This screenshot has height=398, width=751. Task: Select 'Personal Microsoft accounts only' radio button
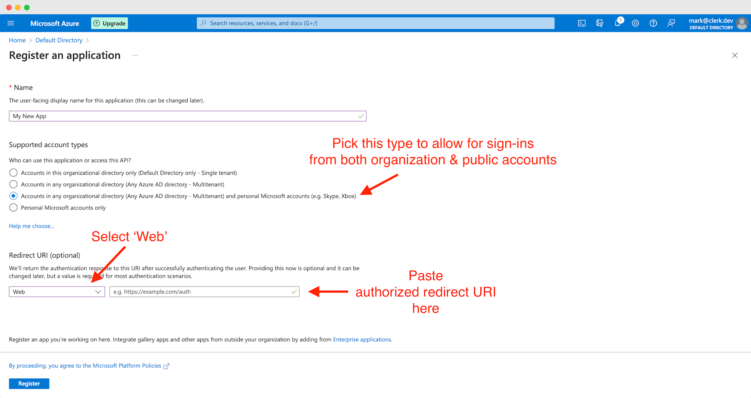pyautogui.click(x=13, y=207)
